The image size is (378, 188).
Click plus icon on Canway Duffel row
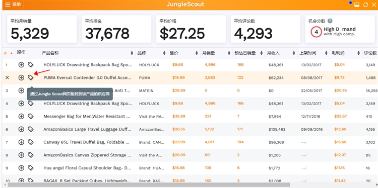coord(21,142)
